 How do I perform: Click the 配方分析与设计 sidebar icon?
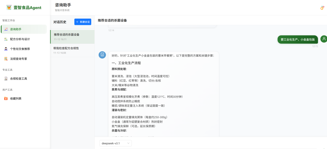point(6,39)
